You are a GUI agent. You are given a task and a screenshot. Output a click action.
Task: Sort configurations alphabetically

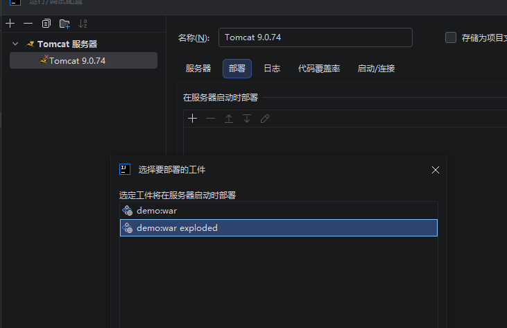point(83,24)
